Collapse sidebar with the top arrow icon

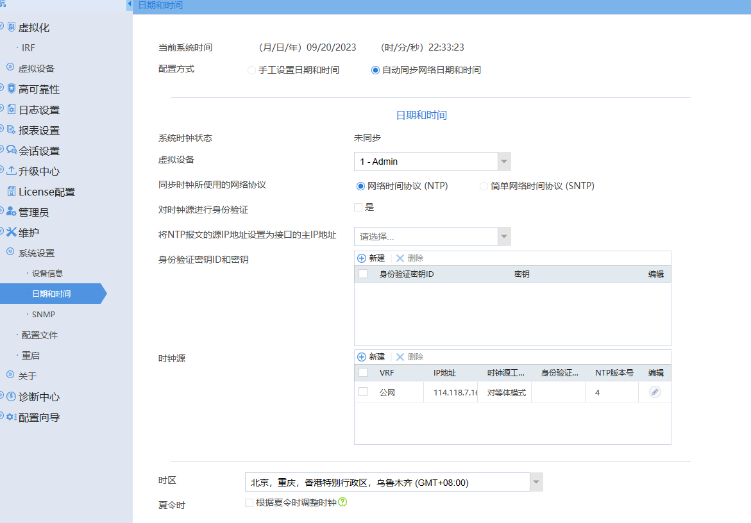coord(130,4)
